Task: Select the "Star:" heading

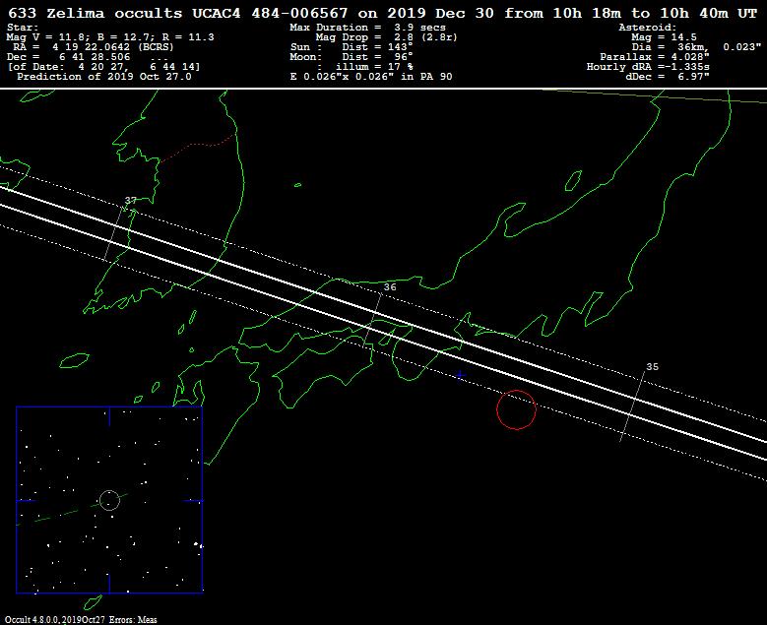Action: pyautogui.click(x=23, y=28)
